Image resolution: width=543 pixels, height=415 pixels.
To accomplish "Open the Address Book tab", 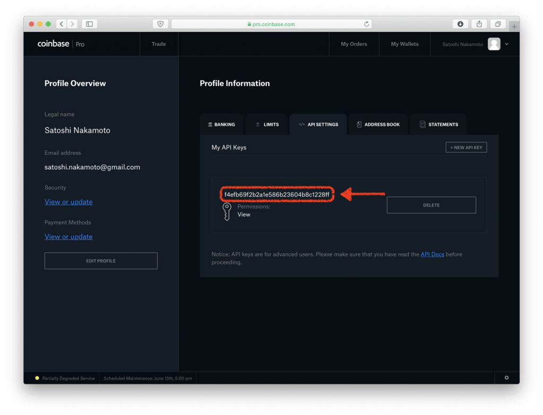I will [378, 125].
